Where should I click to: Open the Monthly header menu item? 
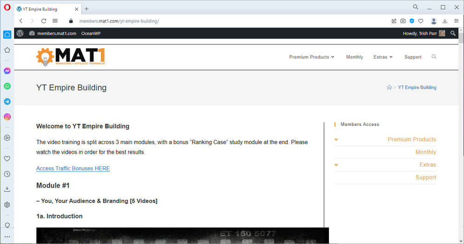click(354, 57)
